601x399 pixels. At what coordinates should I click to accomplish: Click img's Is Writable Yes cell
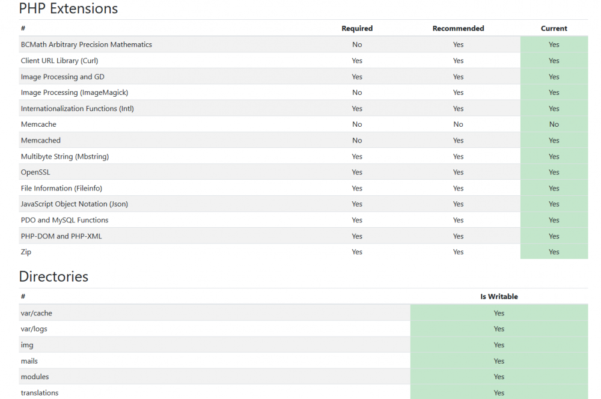tap(499, 344)
